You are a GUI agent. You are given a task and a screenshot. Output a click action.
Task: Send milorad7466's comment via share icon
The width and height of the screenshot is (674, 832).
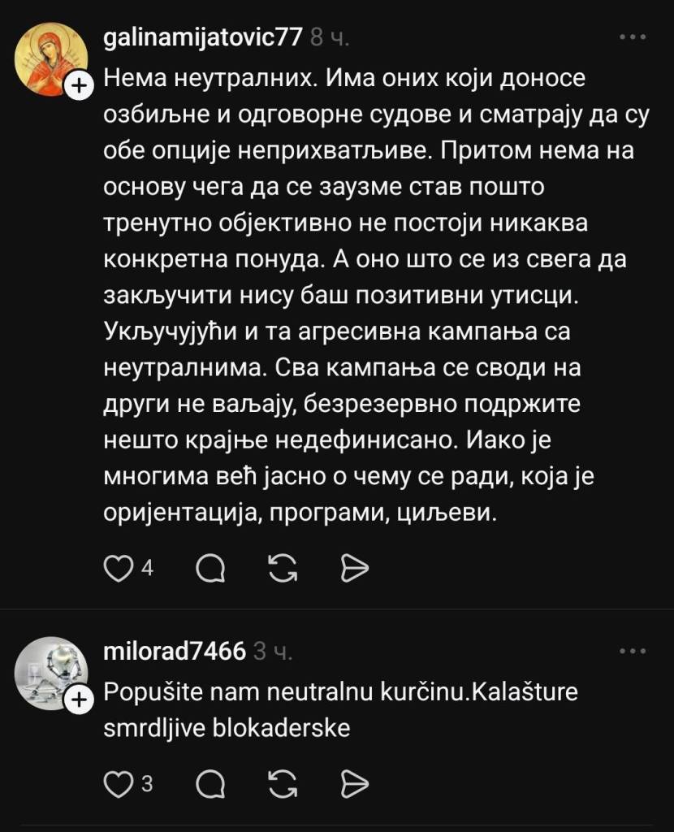pyautogui.click(x=355, y=783)
